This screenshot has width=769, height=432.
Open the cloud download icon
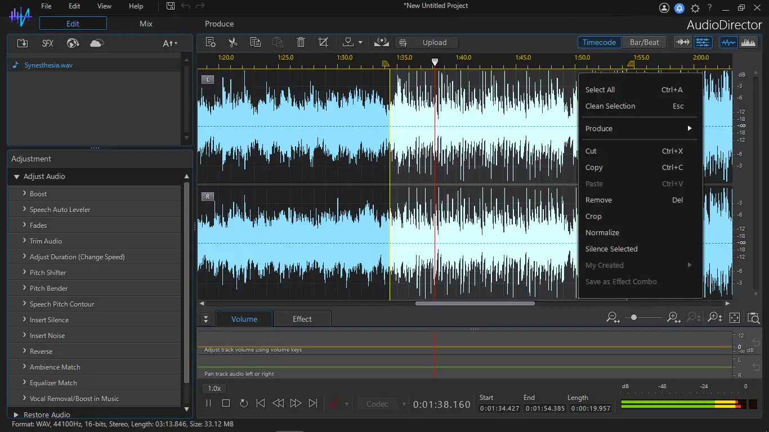(x=97, y=43)
